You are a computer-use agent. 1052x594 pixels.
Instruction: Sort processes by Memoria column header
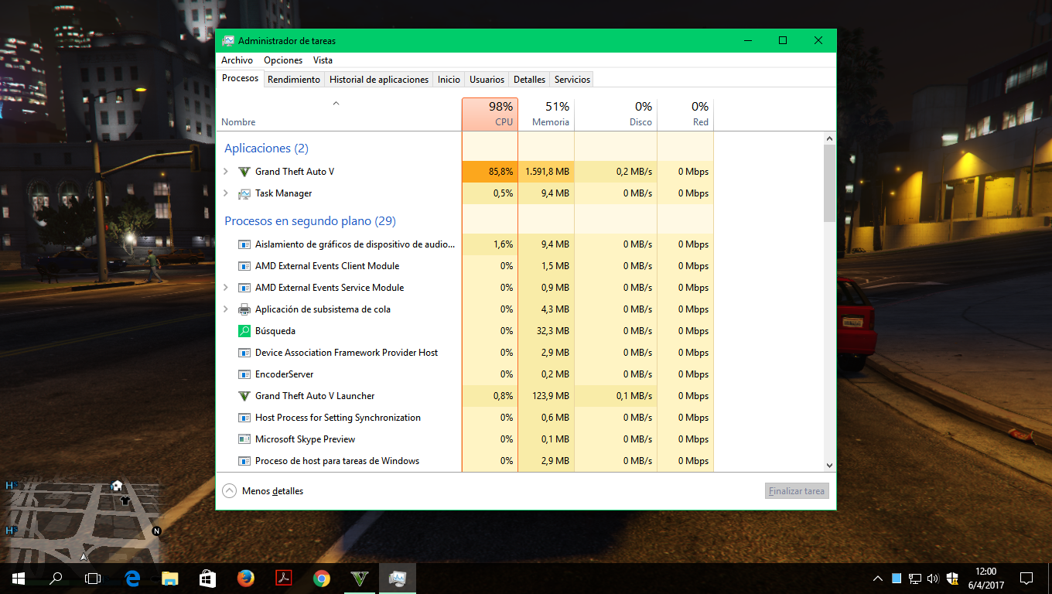point(546,114)
